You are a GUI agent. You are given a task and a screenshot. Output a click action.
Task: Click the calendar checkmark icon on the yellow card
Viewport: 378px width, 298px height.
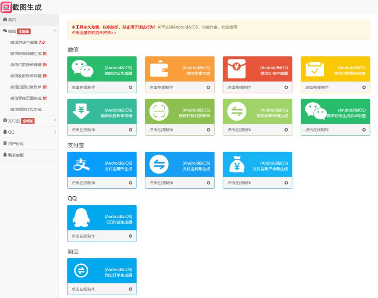pyautogui.click(x=314, y=69)
